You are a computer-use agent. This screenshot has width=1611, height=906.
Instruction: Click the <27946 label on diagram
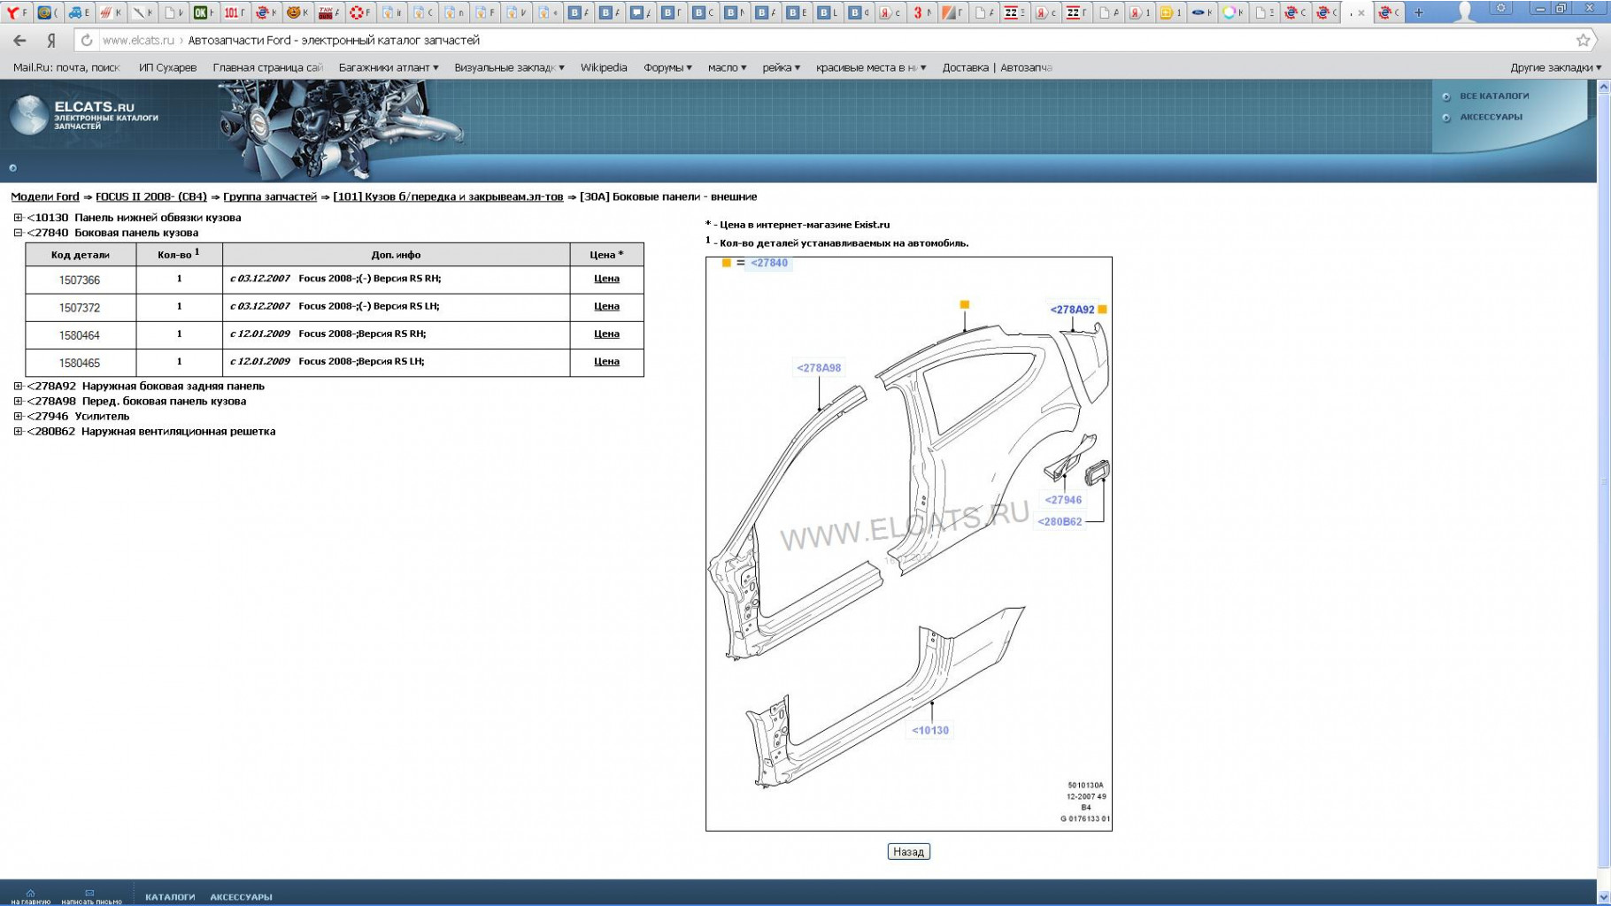tap(1063, 500)
